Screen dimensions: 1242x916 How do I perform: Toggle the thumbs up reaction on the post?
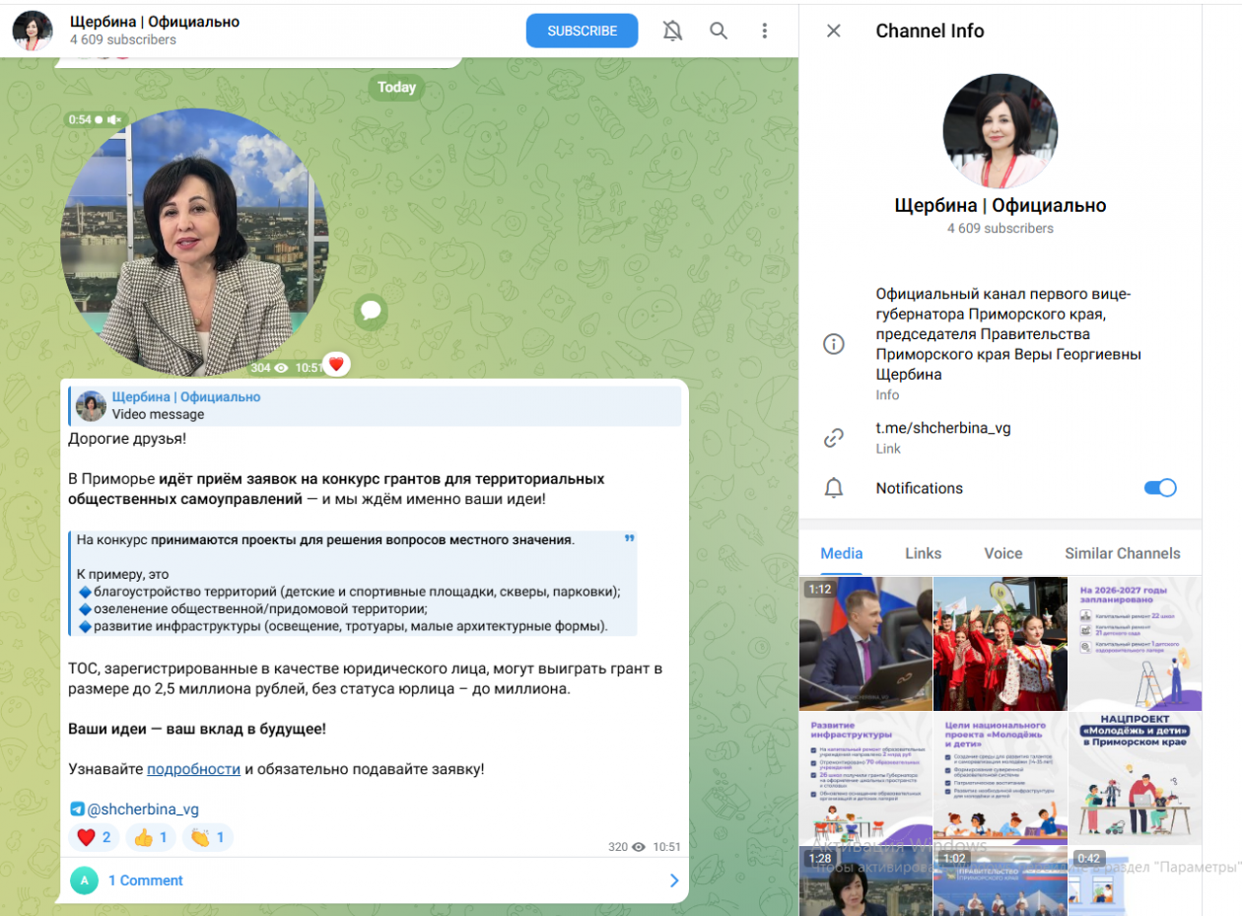tap(151, 838)
